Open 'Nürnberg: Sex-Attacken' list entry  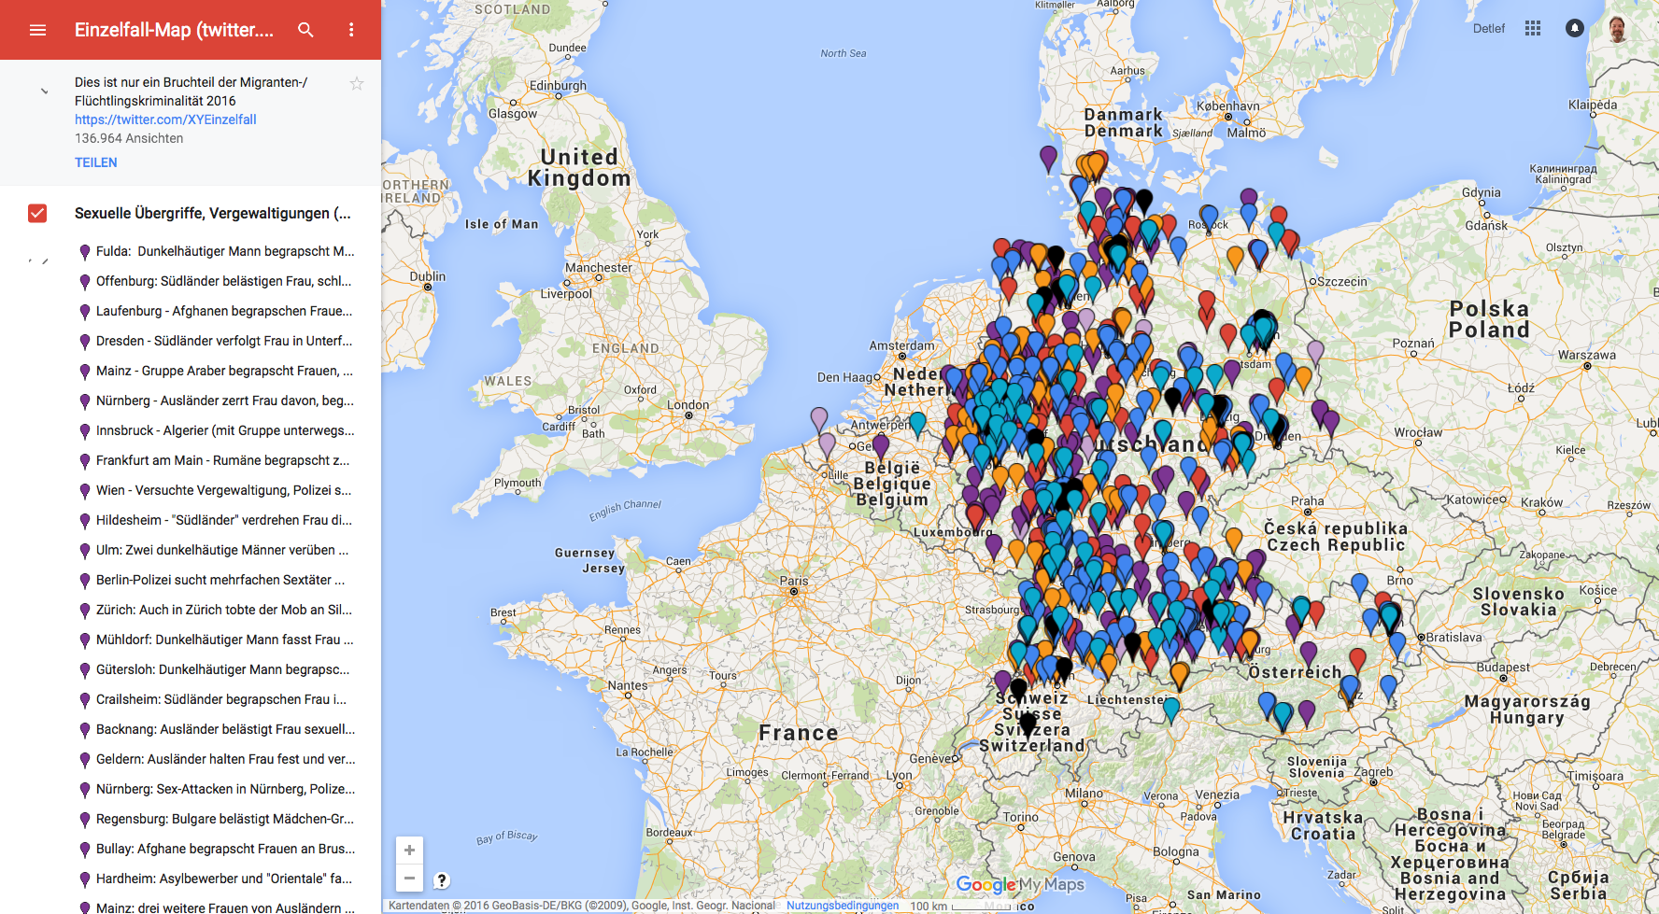(225, 789)
